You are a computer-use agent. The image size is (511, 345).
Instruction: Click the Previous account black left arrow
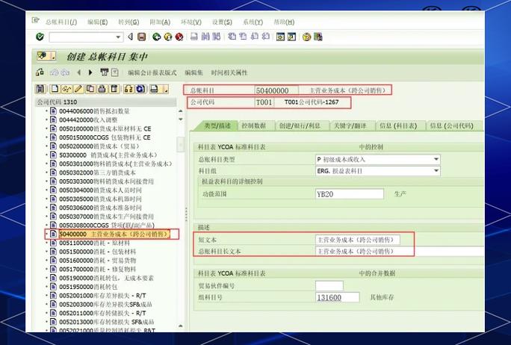[x=79, y=72]
